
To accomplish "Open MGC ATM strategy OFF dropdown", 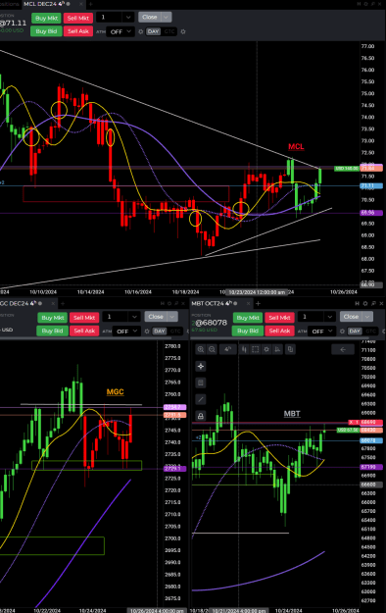I will coord(126,332).
